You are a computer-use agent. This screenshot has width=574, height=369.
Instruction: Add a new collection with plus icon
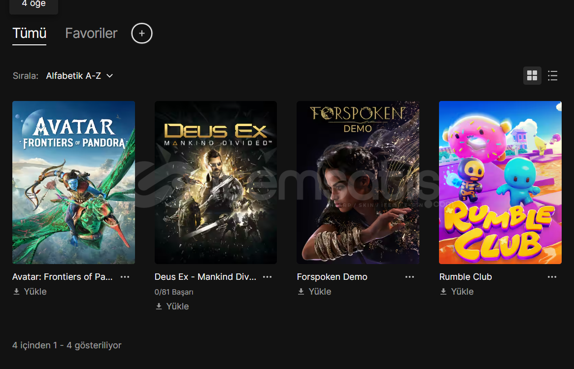(142, 34)
